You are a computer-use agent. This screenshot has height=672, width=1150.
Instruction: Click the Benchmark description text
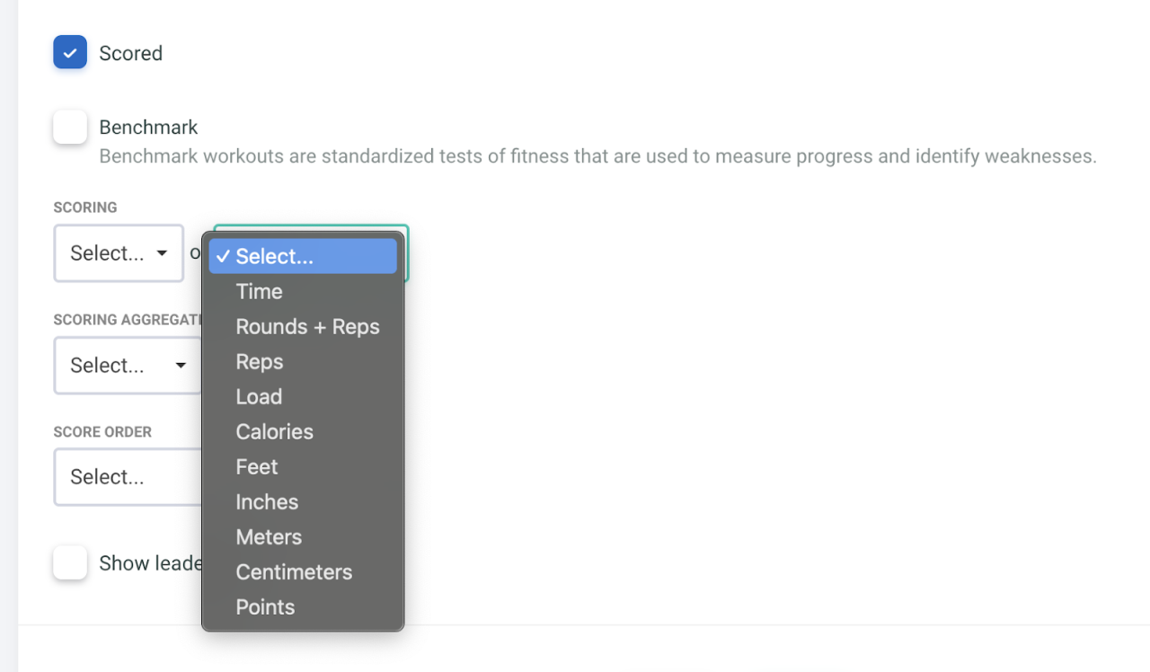(x=597, y=156)
